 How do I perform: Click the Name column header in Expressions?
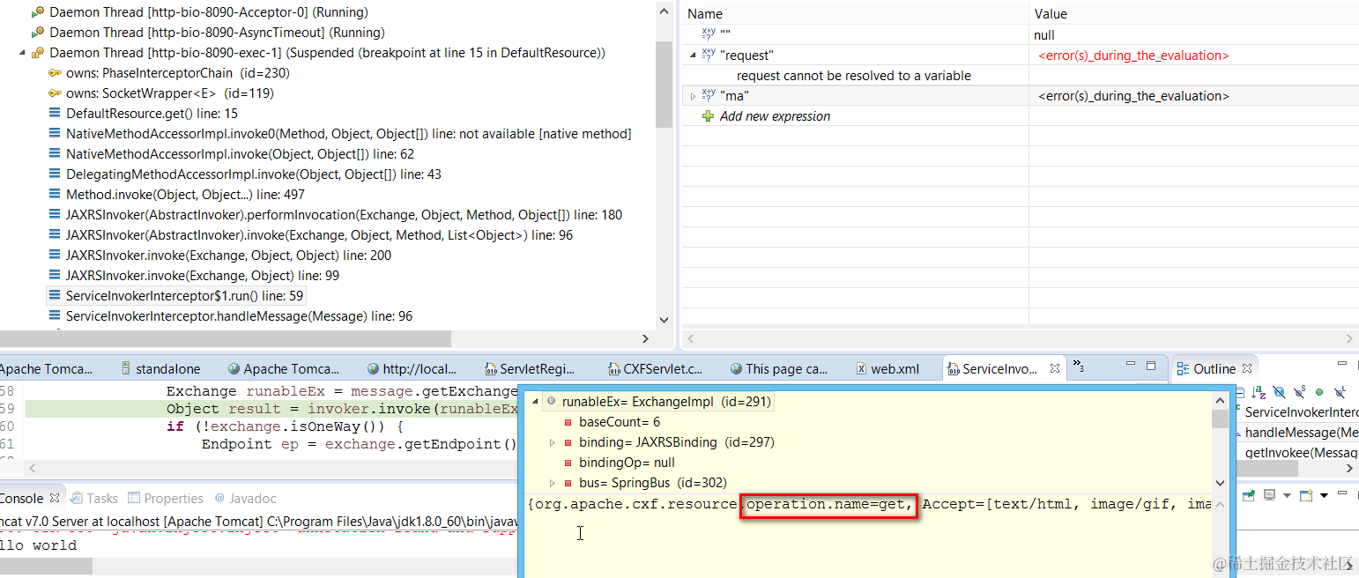(855, 14)
